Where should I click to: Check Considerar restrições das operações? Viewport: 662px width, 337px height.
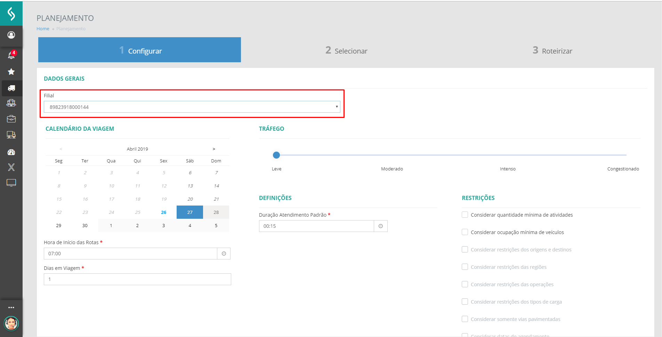pos(465,284)
